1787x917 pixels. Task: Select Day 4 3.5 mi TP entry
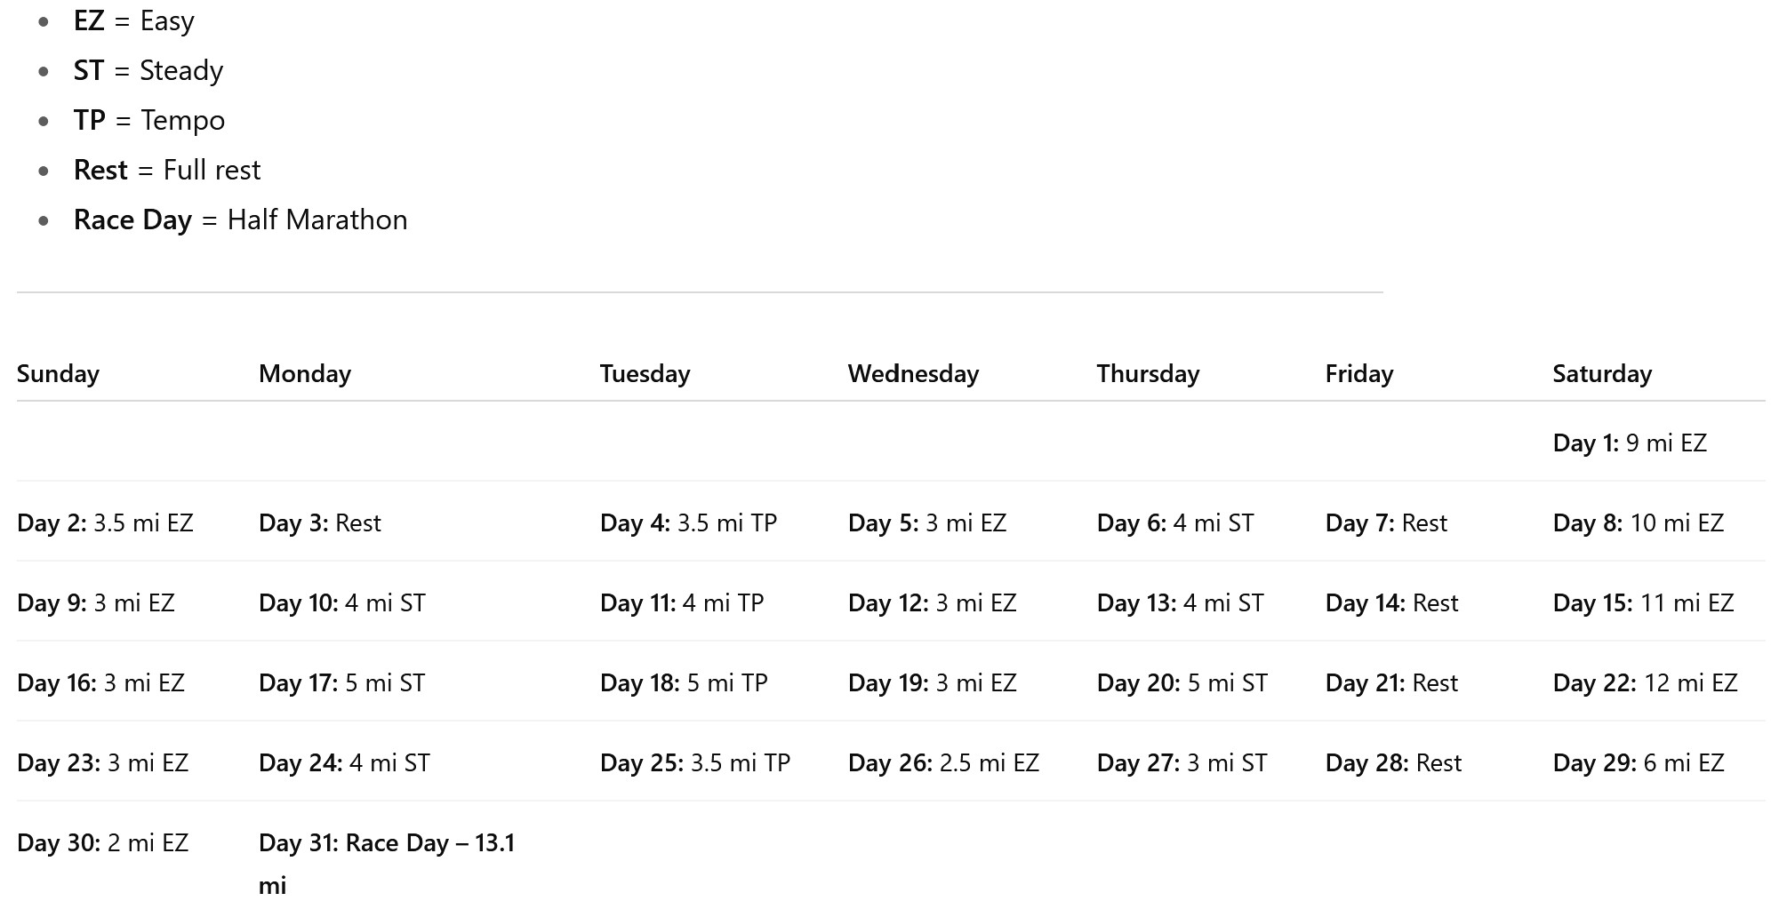pos(688,523)
